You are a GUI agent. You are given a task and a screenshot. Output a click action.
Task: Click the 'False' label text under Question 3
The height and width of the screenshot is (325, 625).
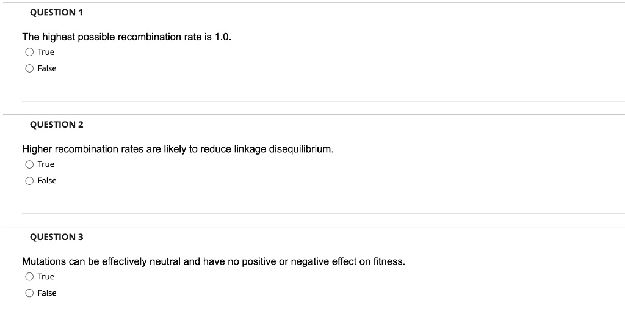47,293
